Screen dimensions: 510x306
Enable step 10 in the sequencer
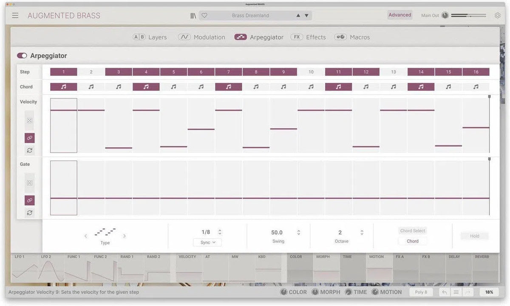coord(311,72)
